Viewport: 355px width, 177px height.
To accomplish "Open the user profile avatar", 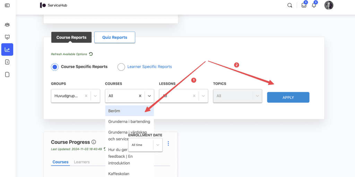I will click(x=329, y=5).
